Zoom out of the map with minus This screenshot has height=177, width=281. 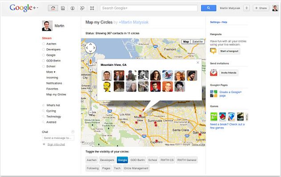tap(91, 113)
